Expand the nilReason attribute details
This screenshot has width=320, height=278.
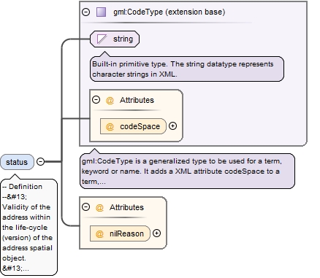(x=156, y=233)
